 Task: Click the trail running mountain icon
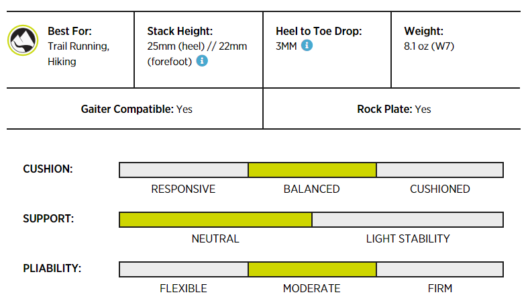23,40
